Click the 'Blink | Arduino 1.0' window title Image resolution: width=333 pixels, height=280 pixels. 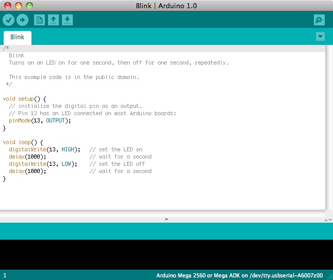tap(166, 6)
